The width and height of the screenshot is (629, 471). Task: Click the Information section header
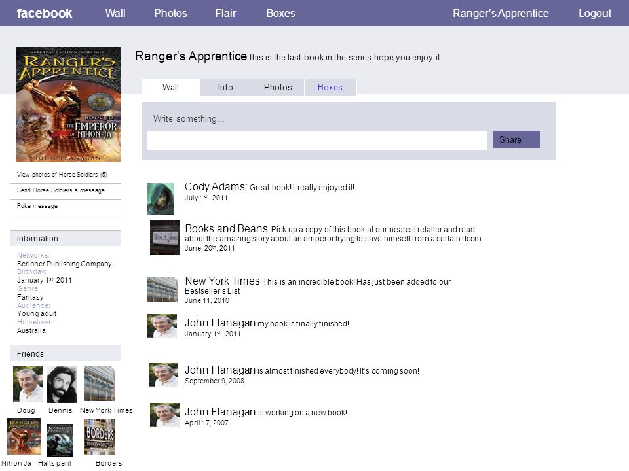click(x=66, y=238)
